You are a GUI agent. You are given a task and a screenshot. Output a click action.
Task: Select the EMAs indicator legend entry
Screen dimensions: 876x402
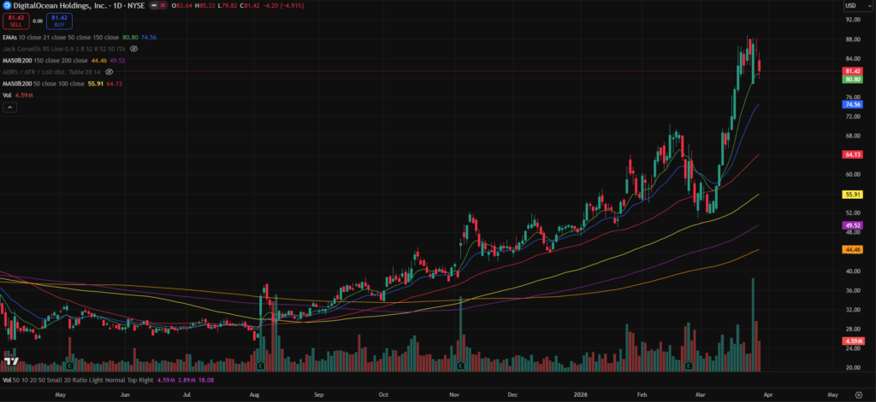pyautogui.click(x=12, y=38)
